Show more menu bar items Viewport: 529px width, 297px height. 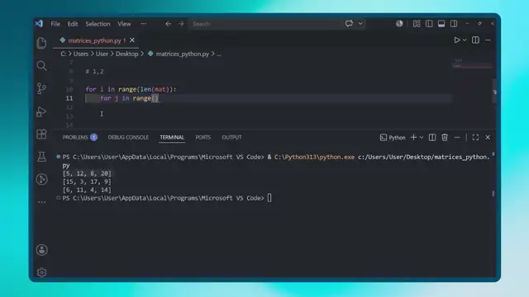pyautogui.click(x=143, y=24)
